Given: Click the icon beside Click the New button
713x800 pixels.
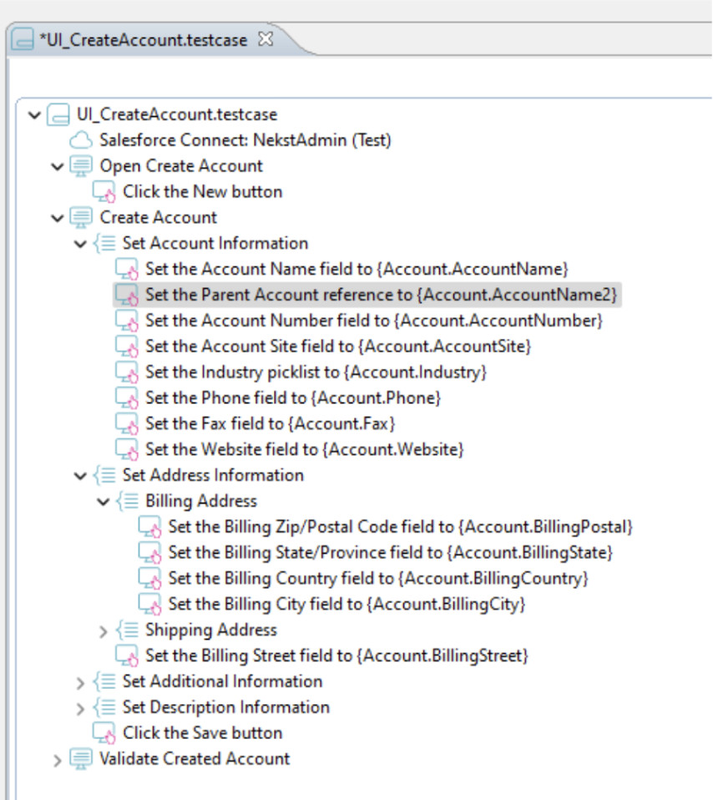Looking at the screenshot, I should point(104,192).
